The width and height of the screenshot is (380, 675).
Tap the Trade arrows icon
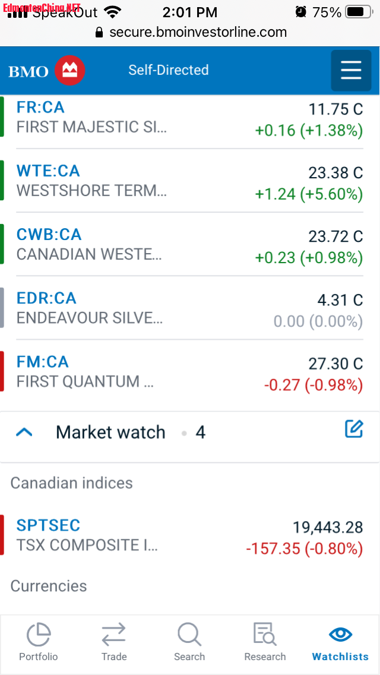[x=113, y=635]
